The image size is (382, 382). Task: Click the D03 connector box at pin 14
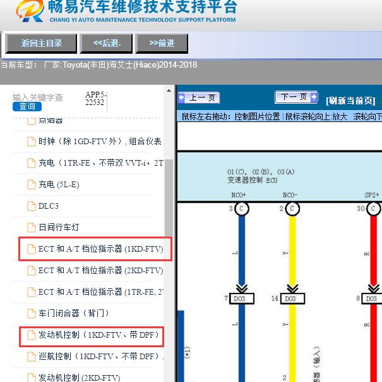coord(292,299)
